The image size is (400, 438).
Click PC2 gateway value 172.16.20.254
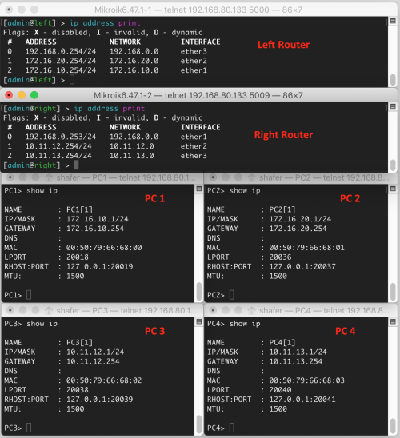(x=298, y=229)
